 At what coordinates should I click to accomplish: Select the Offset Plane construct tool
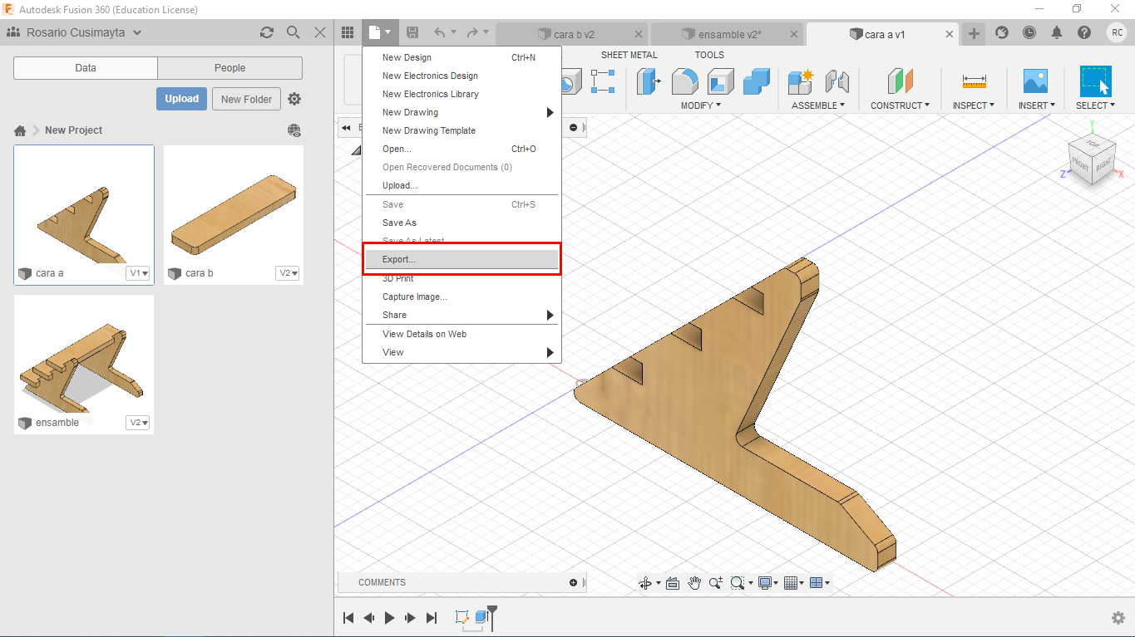900,81
